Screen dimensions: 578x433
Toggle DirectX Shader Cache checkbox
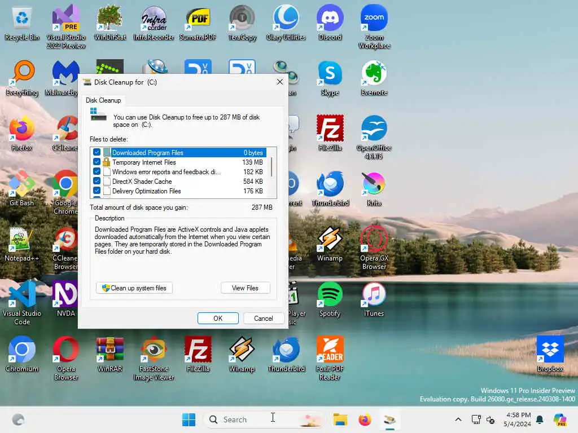pyautogui.click(x=97, y=181)
